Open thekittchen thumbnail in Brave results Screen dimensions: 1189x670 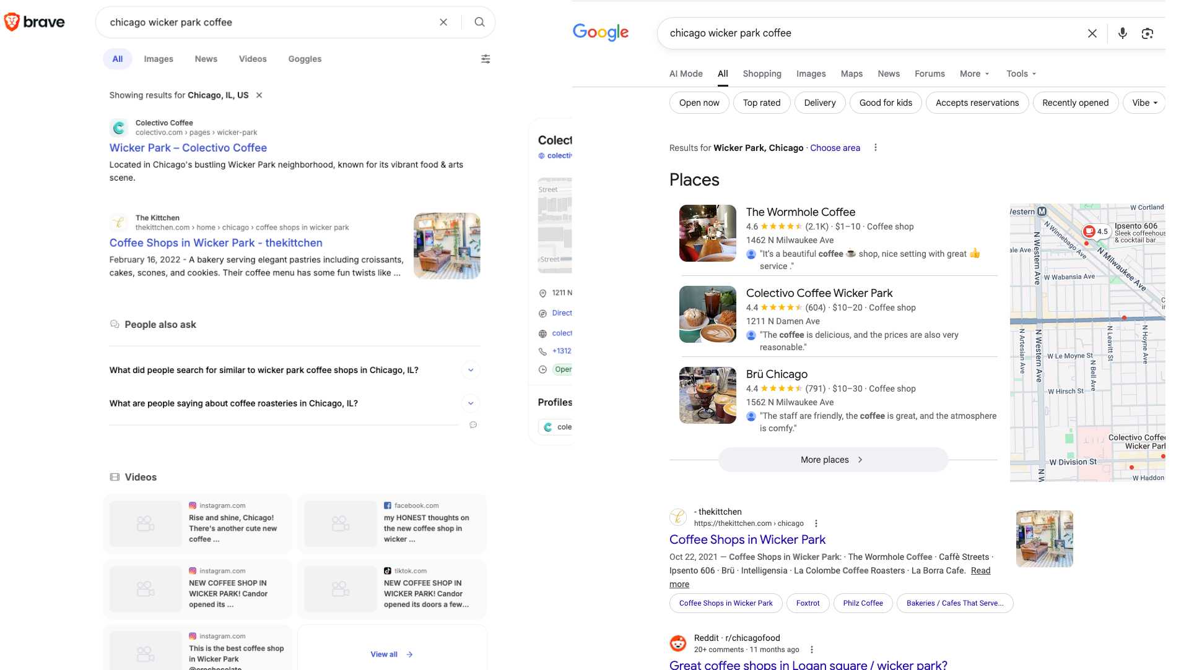click(447, 246)
